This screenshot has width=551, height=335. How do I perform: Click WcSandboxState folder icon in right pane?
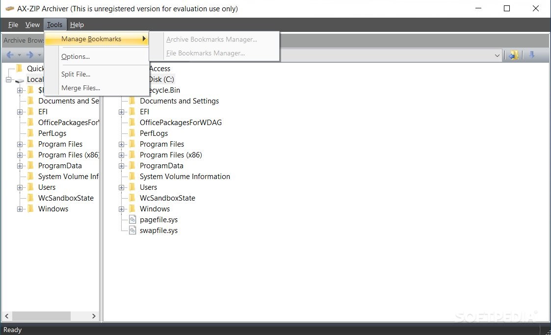point(132,198)
